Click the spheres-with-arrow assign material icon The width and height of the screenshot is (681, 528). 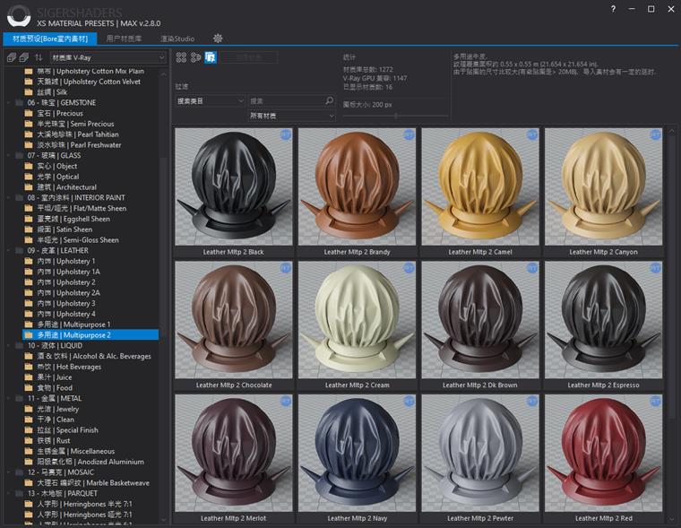click(x=196, y=57)
